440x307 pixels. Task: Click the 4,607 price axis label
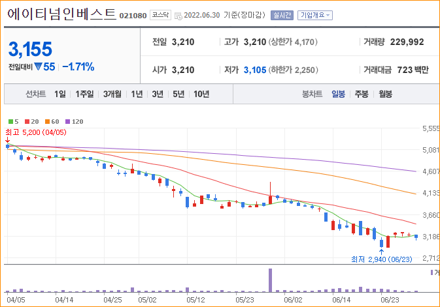[x=431, y=171]
